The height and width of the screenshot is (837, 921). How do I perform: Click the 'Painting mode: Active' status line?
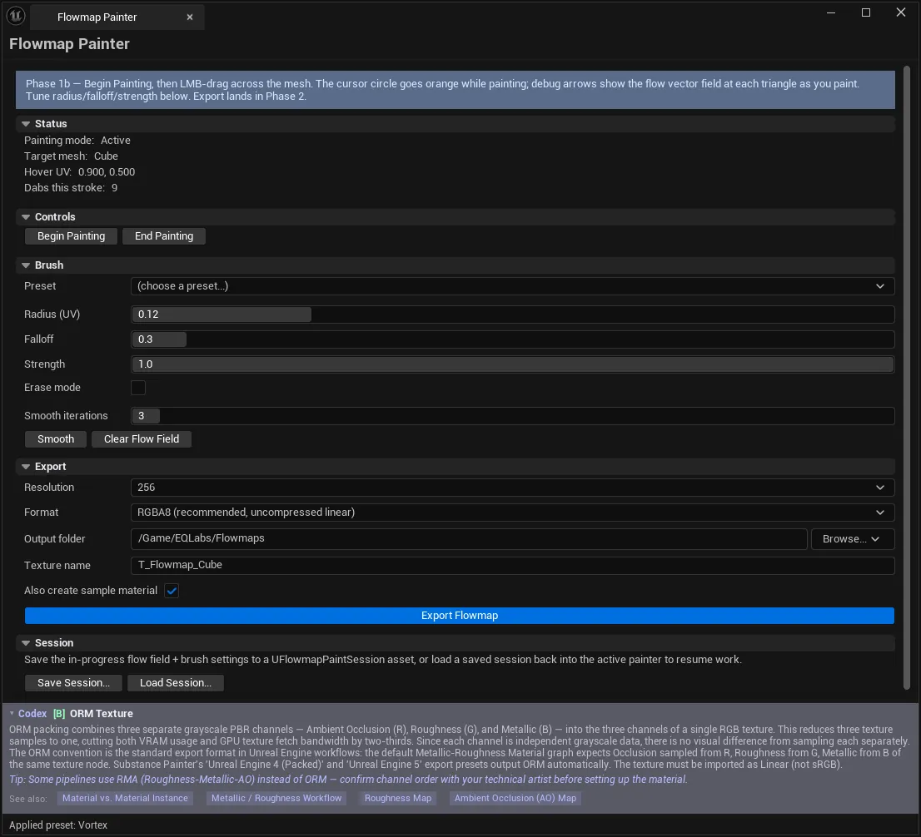77,141
